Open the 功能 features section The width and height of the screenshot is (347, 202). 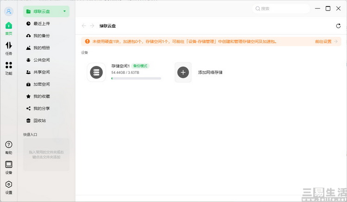[x=9, y=68]
